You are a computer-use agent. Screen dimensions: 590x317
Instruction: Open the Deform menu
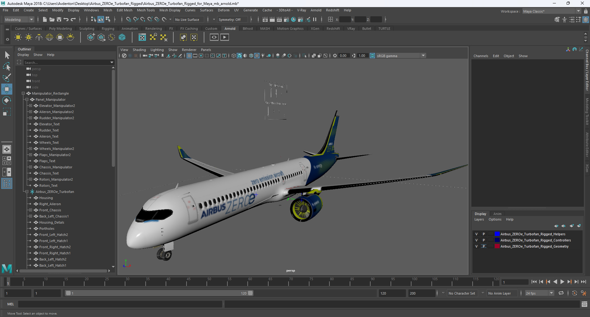click(224, 10)
